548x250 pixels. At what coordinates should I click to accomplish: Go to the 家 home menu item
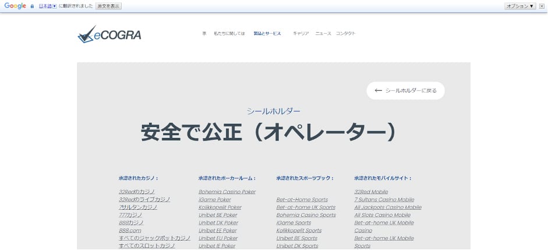point(204,34)
